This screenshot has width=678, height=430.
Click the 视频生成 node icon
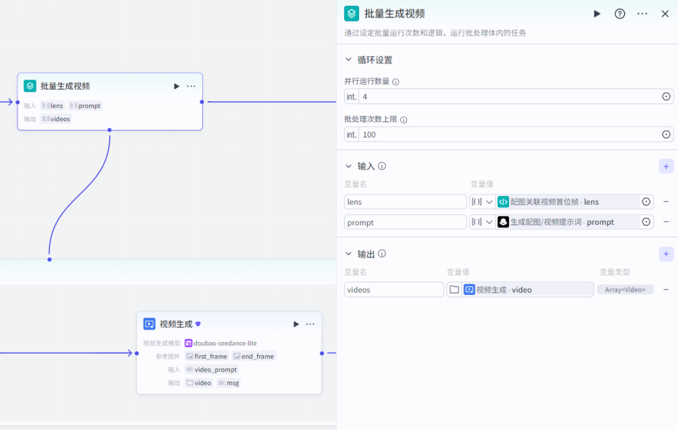[x=149, y=324]
